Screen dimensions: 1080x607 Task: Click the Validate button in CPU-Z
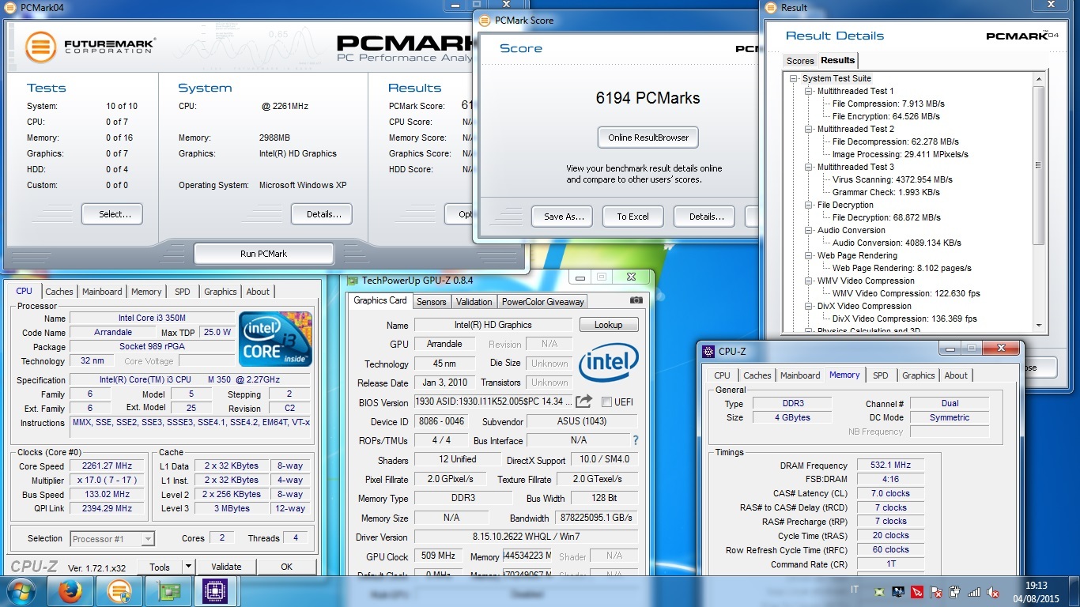click(226, 567)
